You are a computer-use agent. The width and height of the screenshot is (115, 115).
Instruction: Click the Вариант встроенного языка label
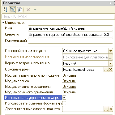click(x=27, y=63)
